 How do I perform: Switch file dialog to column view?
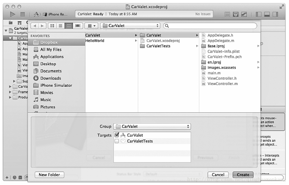[x=69, y=26]
